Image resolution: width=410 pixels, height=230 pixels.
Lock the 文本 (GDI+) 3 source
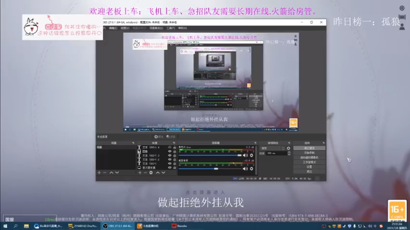pyautogui.click(x=174, y=155)
